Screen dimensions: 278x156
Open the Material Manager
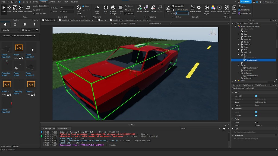[x=113, y=8]
